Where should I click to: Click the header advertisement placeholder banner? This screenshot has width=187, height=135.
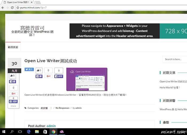(128, 31)
